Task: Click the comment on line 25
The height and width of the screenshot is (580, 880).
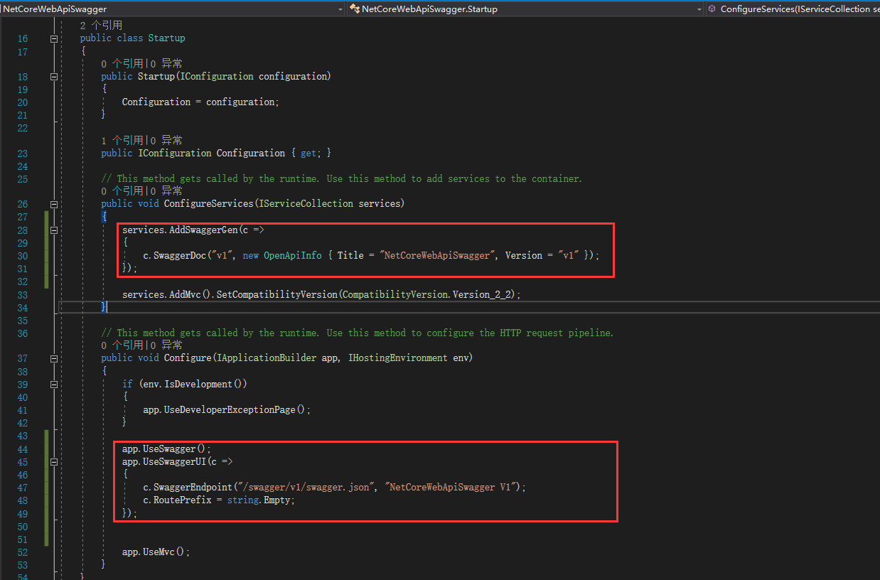Action: (341, 179)
